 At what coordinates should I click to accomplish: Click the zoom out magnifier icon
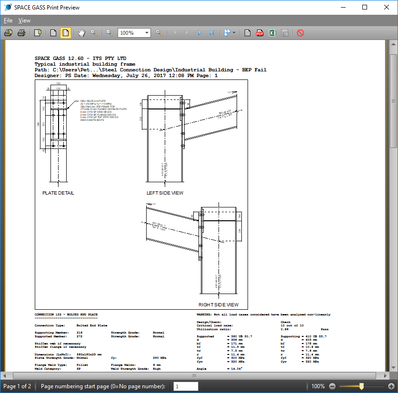[109, 33]
